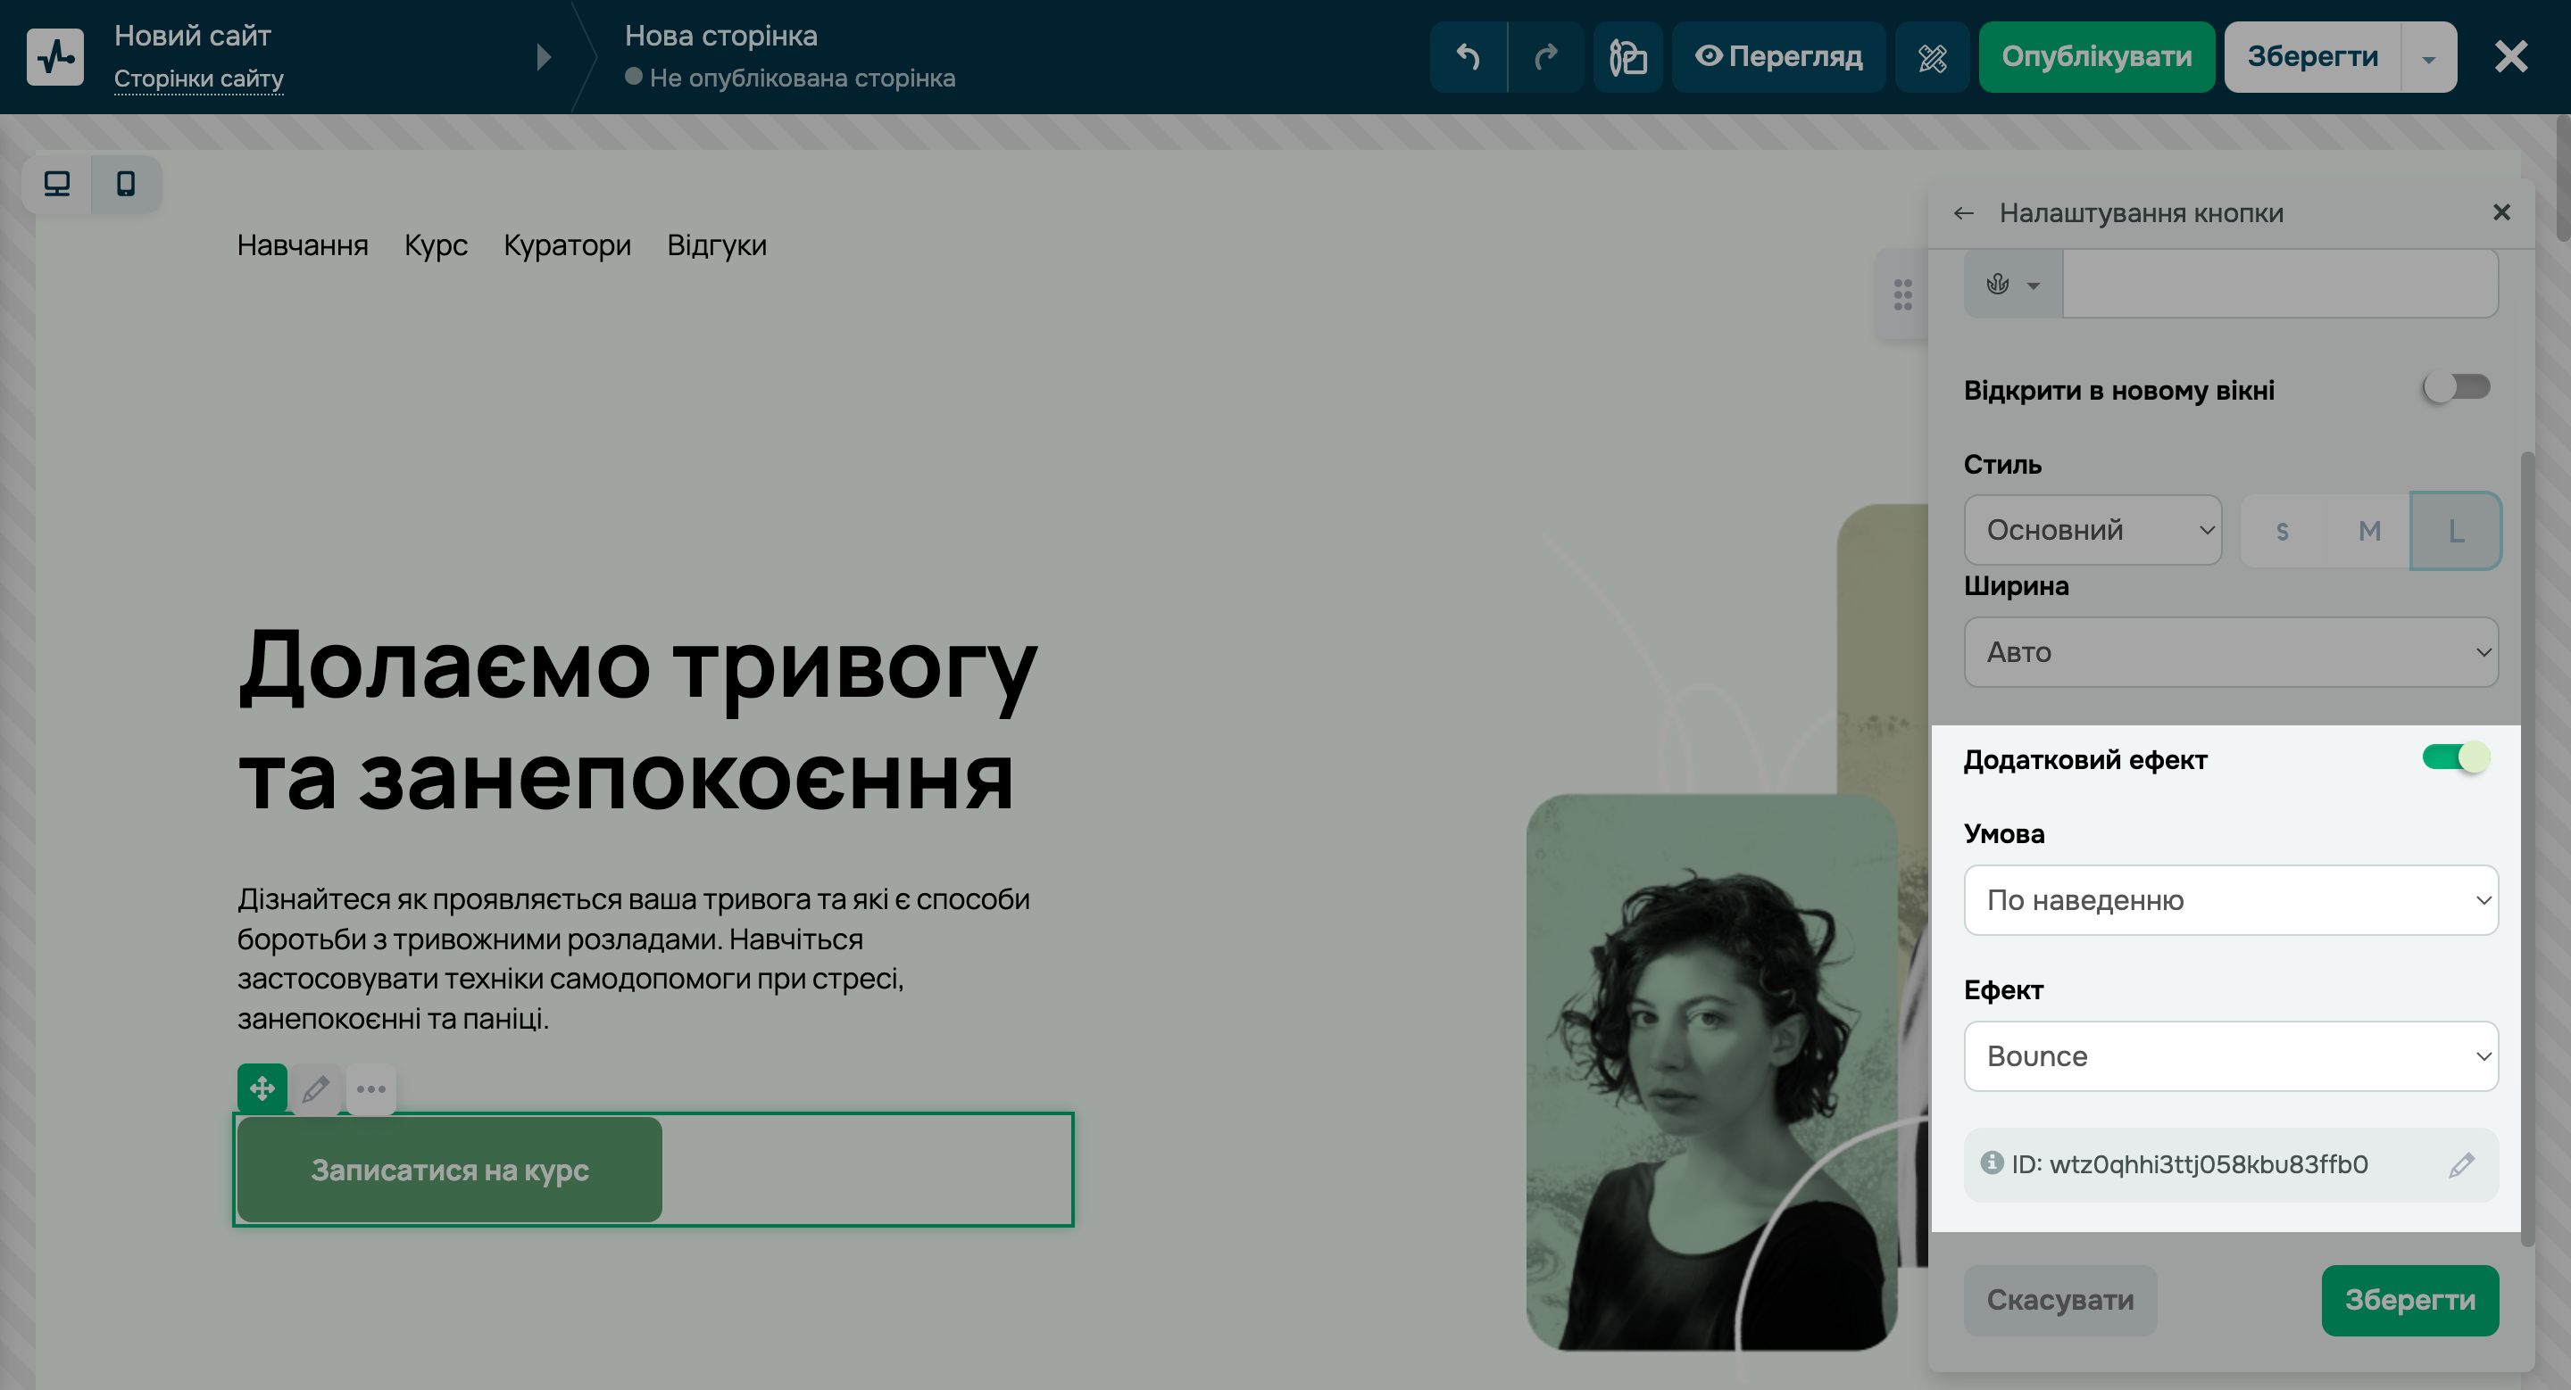Open the Ефект dropdown showing Bounce
The image size is (2571, 1390).
coord(2232,1056)
